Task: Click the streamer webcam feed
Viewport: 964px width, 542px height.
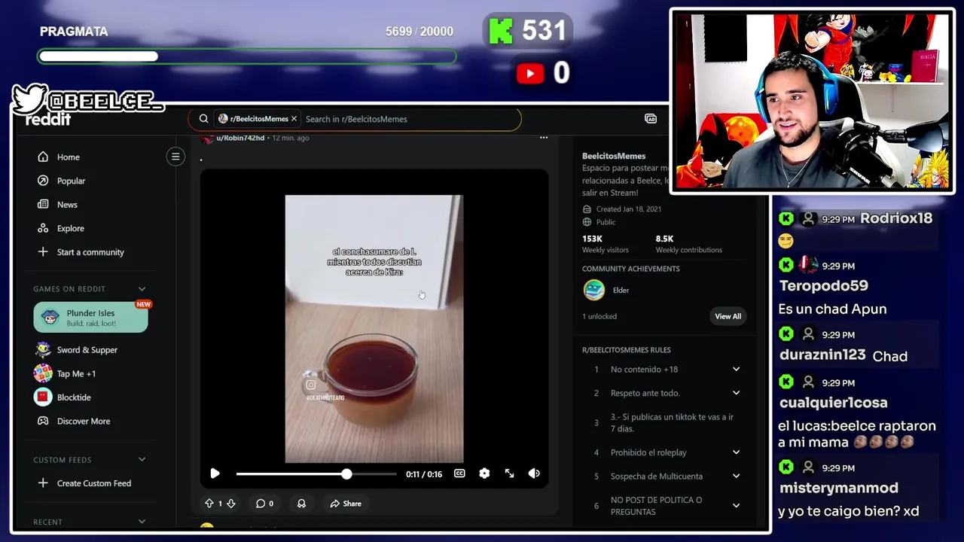Action: pos(813,101)
